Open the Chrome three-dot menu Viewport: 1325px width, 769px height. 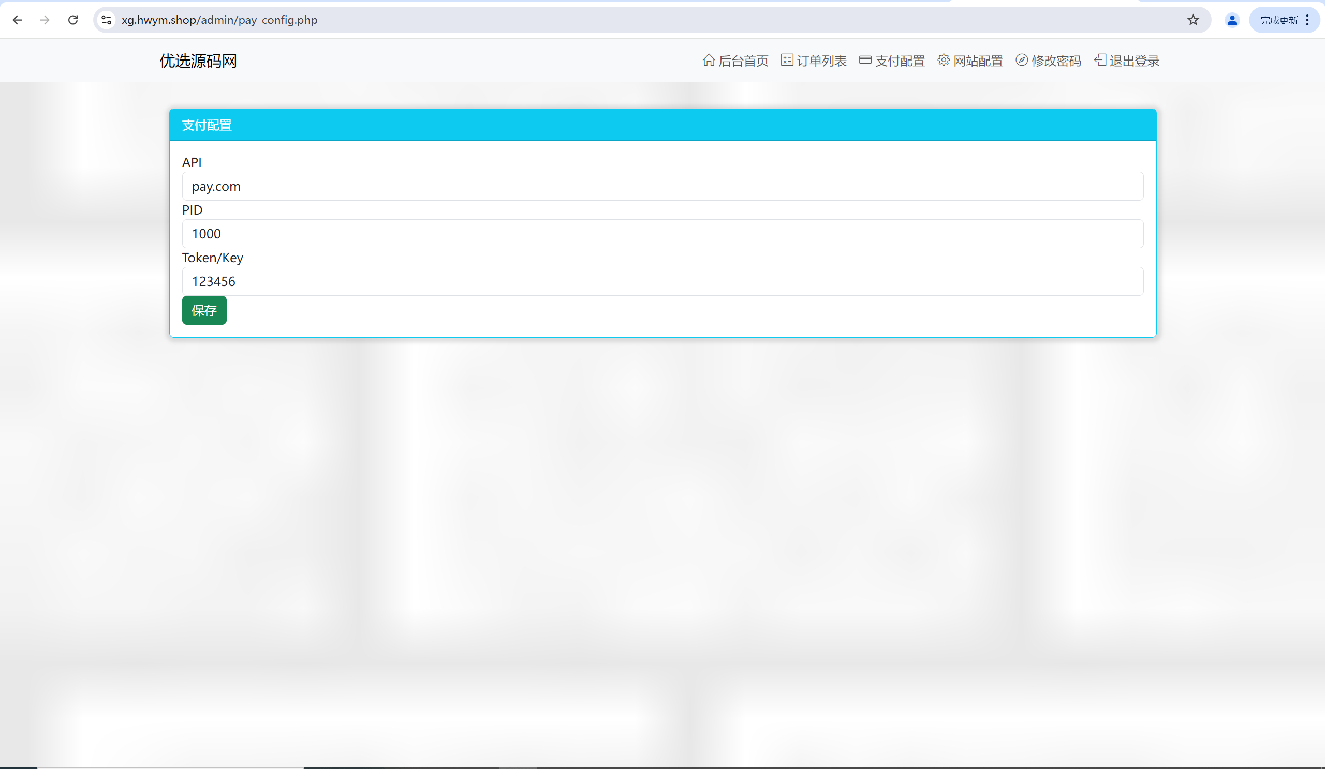click(1307, 20)
